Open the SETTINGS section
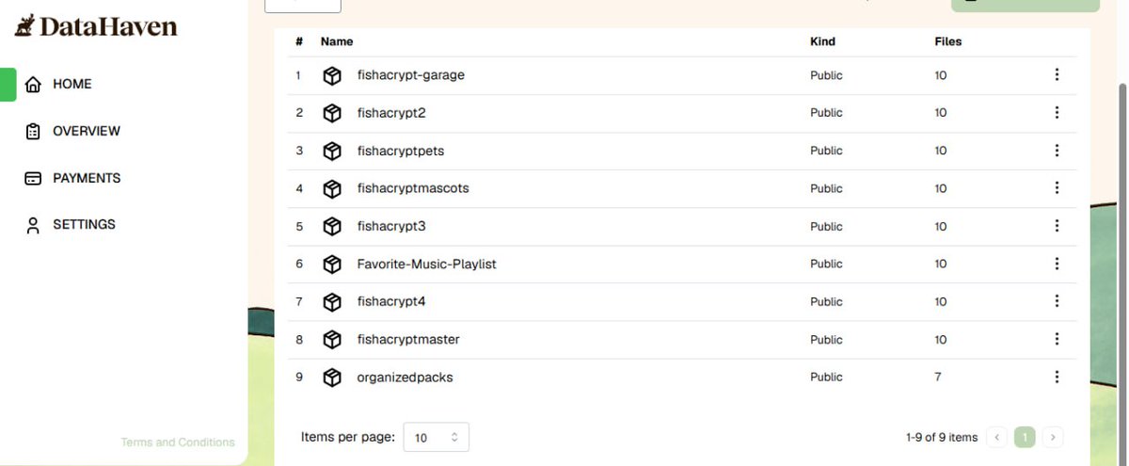Screen dimensions: 1129x466 point(84,224)
